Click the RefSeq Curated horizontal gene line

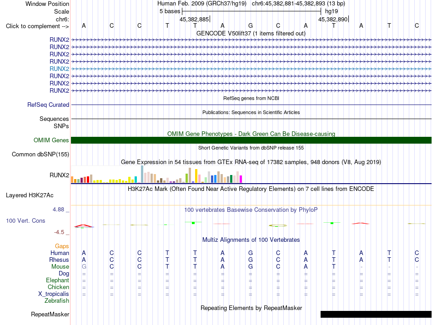click(x=251, y=105)
